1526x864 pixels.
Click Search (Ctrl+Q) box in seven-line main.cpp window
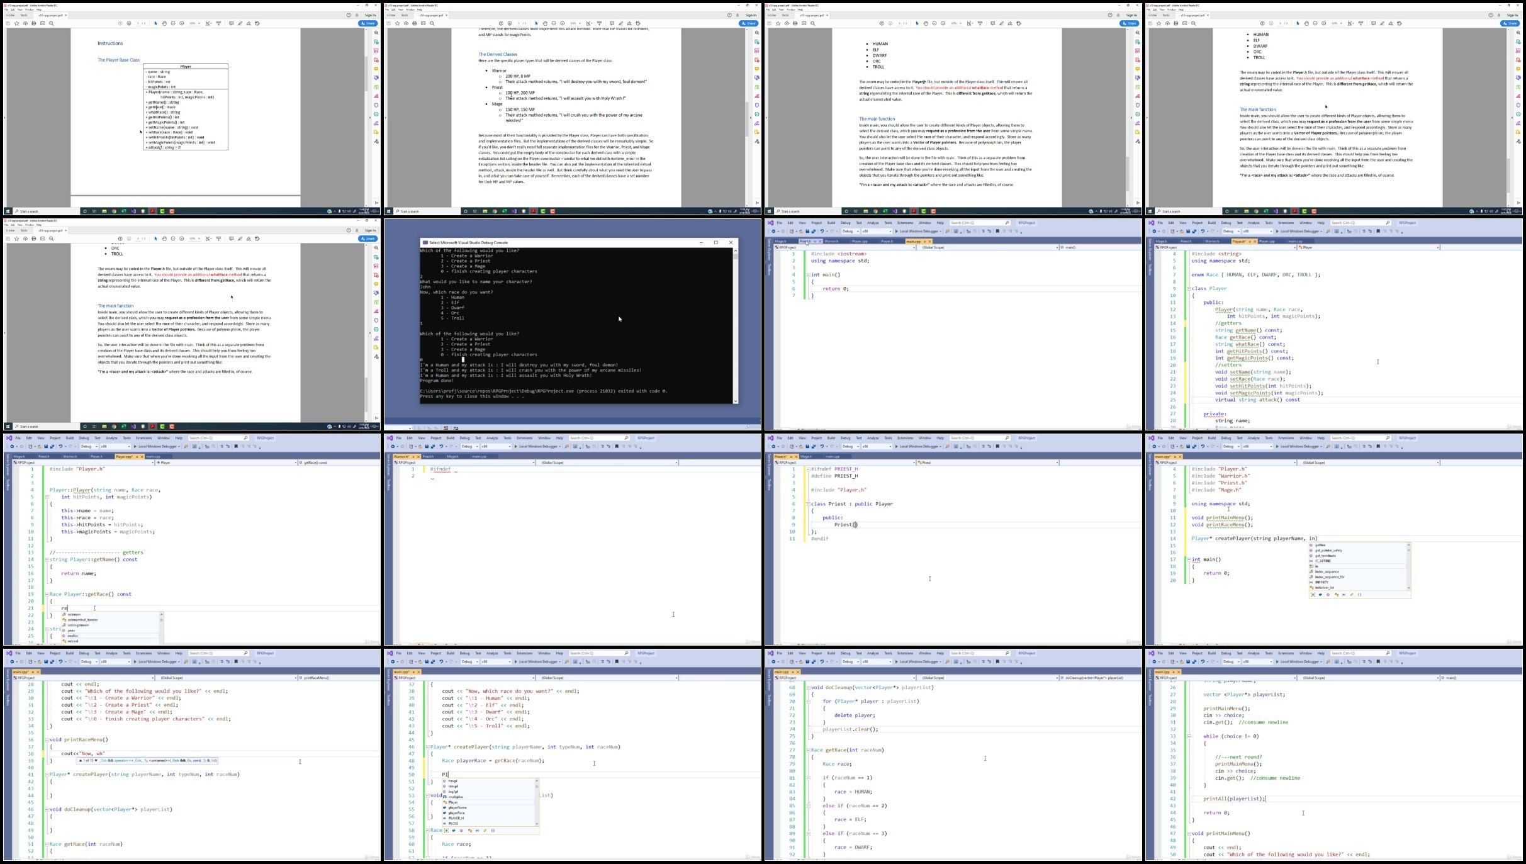980,223
